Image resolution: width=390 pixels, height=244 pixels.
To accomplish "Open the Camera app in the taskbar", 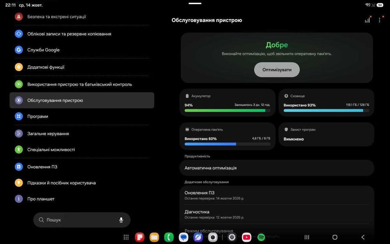I will (x=213, y=237).
